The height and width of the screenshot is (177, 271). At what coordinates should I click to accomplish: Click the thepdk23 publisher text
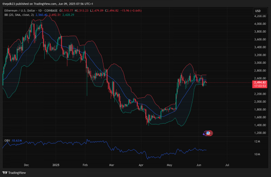coord(9,4)
